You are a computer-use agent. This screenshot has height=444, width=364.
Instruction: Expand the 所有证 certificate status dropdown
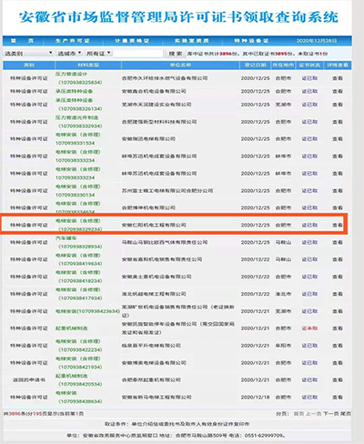click(98, 53)
